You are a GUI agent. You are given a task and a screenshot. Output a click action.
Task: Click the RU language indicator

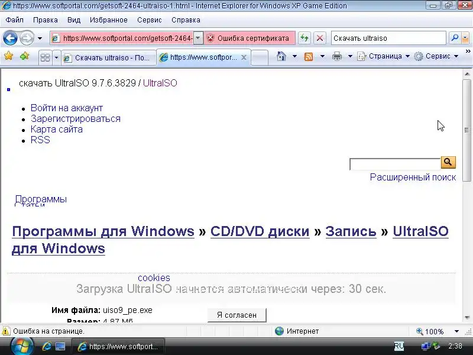pos(399,346)
